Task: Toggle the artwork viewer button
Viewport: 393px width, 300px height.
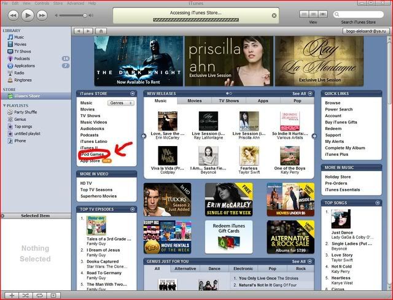Action: [53, 296]
